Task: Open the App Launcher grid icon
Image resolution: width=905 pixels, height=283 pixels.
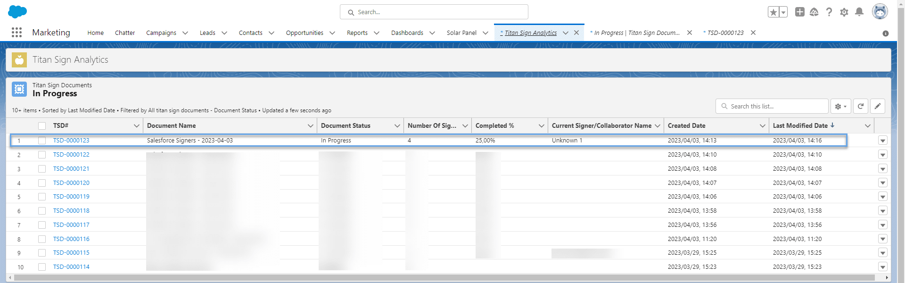Action: (x=16, y=32)
